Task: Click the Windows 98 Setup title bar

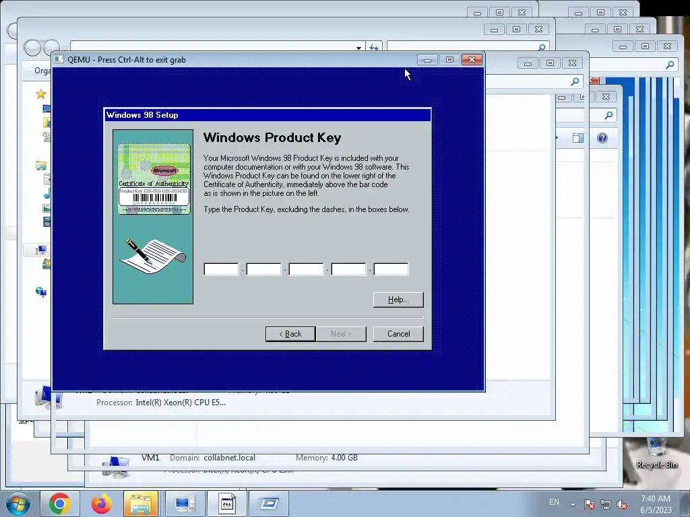Action: [268, 115]
